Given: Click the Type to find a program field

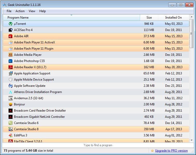Looking at the screenshot, I should coord(98,145).
